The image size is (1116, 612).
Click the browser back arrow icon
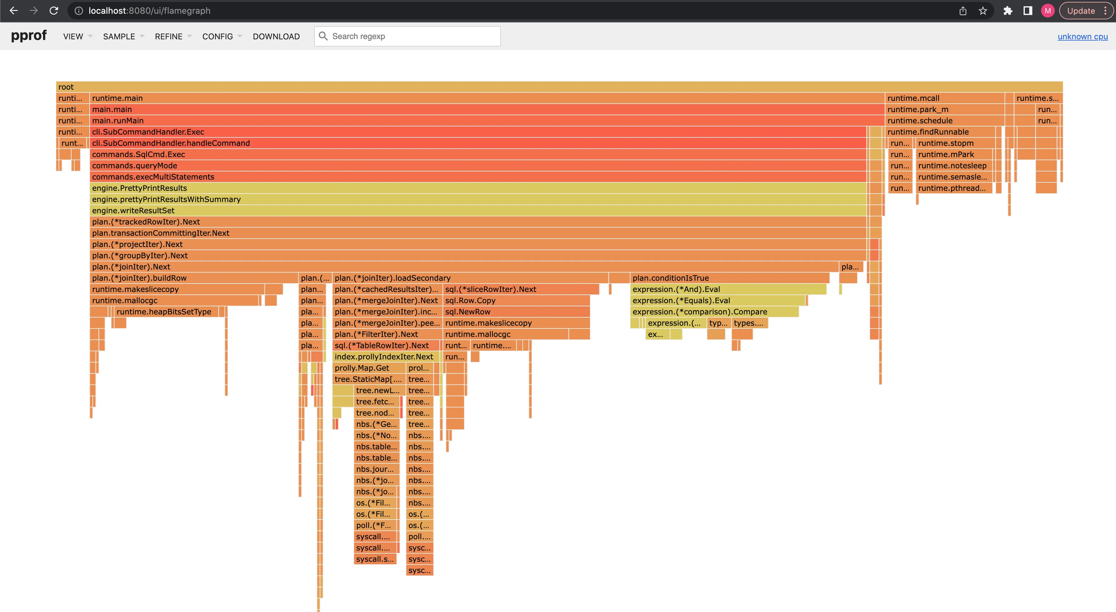(14, 11)
